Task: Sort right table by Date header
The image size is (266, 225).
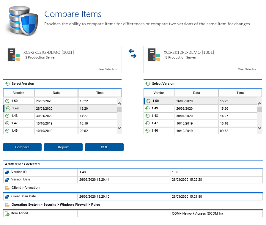Action: point(196,93)
